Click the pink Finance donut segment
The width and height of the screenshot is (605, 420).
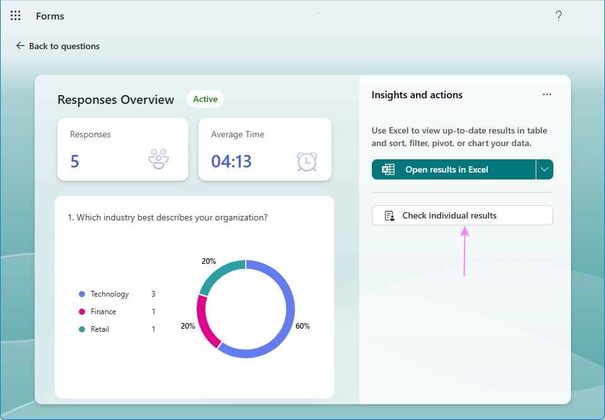point(205,322)
